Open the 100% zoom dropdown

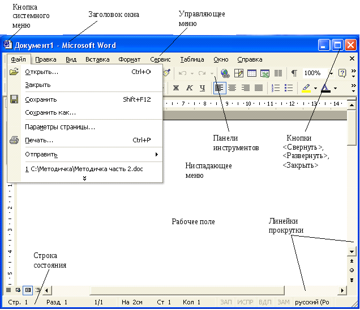click(331, 73)
